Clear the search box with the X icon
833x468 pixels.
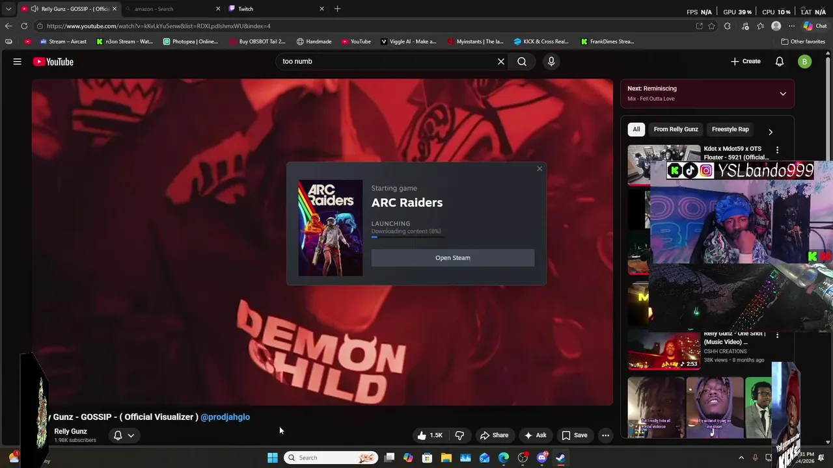(x=501, y=61)
